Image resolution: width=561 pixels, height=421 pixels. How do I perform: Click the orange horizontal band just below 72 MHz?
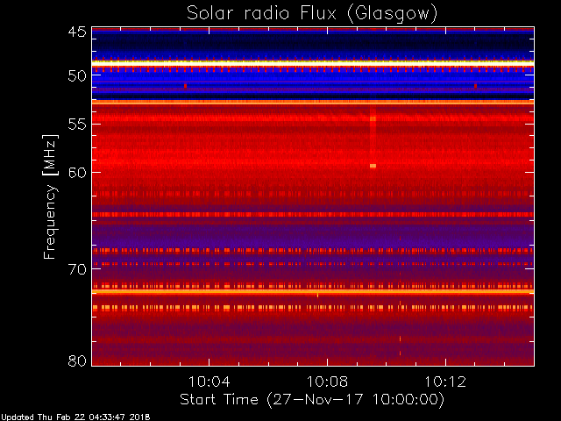(313, 292)
